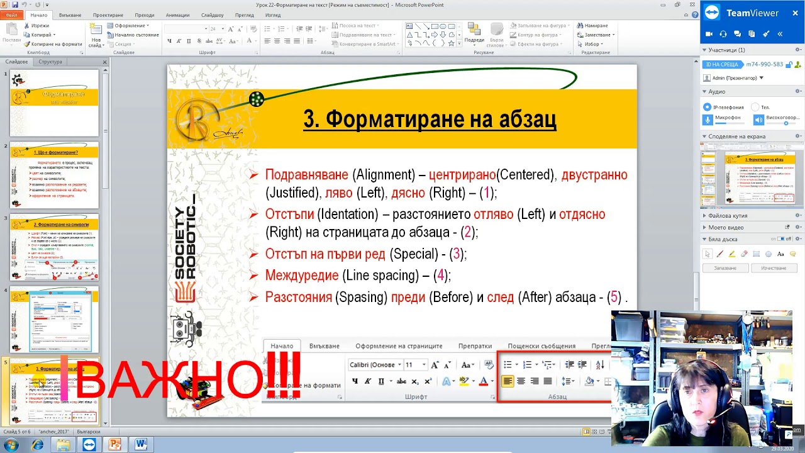Collapse Аудио section
The width and height of the screenshot is (805, 453).
(705, 92)
